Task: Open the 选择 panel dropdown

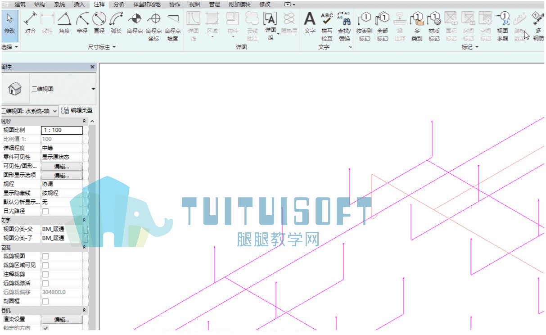Action: pyautogui.click(x=9, y=47)
